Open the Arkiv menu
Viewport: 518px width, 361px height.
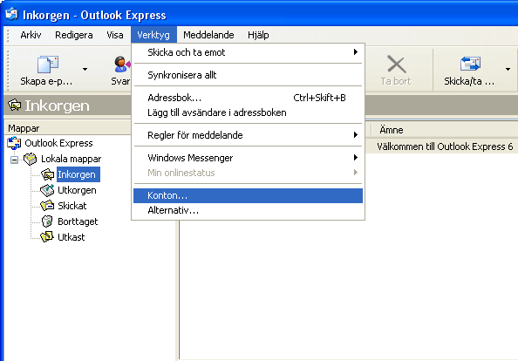31,35
